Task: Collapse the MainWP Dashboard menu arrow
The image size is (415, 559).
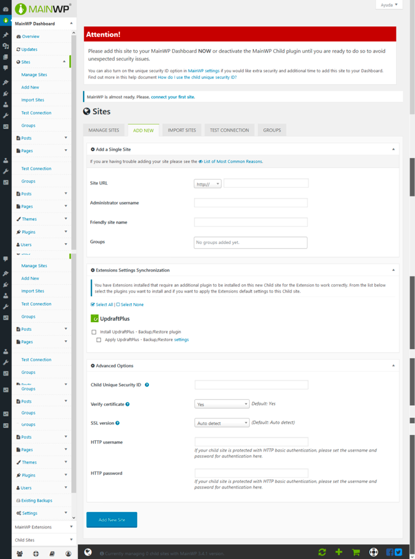Action: [71, 23]
